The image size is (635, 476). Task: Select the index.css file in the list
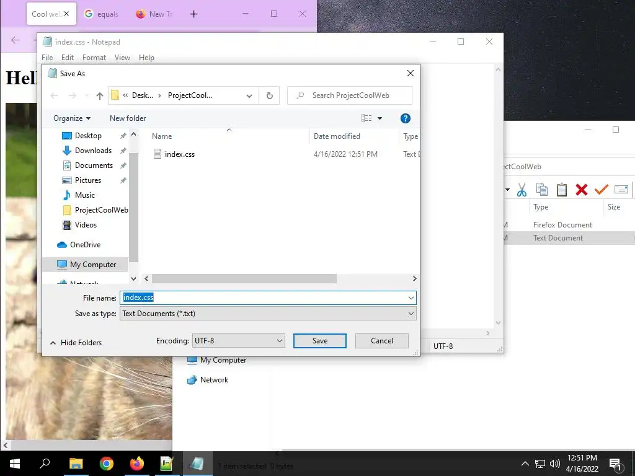click(x=179, y=154)
